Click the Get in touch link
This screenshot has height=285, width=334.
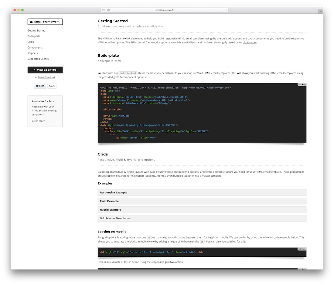coord(38,121)
